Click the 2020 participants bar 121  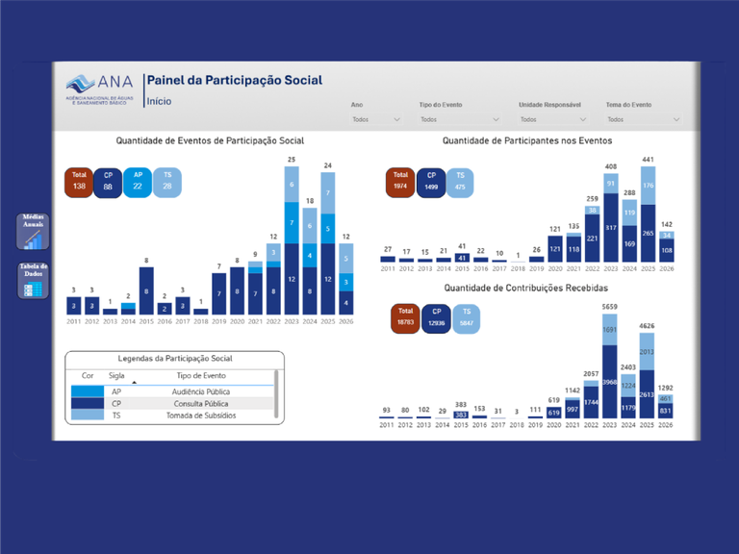pyautogui.click(x=555, y=249)
